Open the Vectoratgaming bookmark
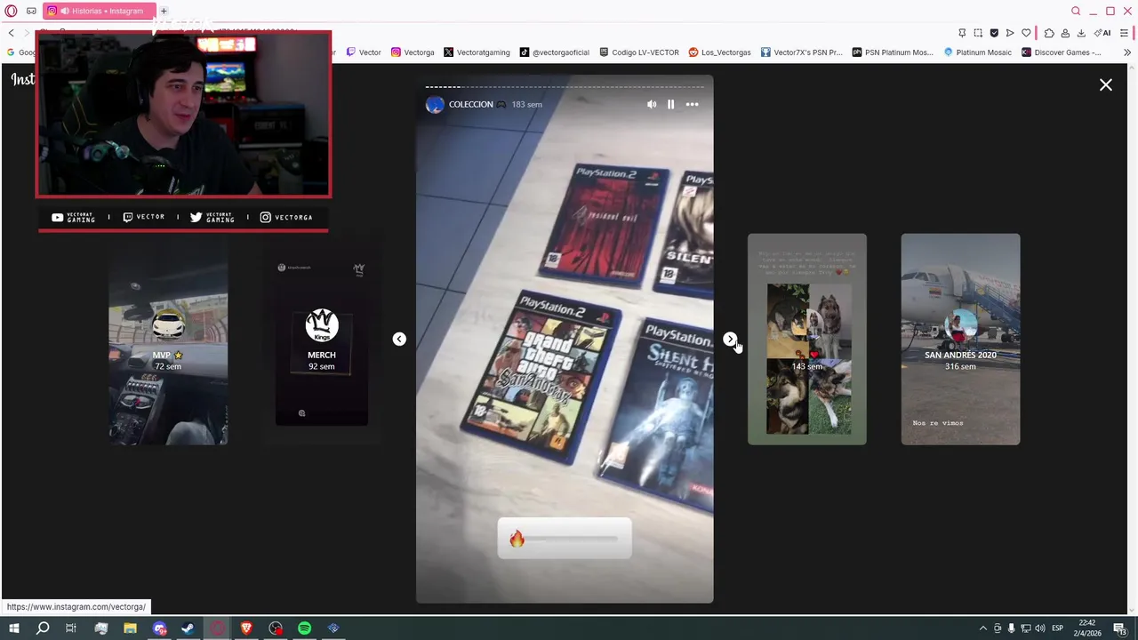The height and width of the screenshot is (640, 1138). coord(477,52)
